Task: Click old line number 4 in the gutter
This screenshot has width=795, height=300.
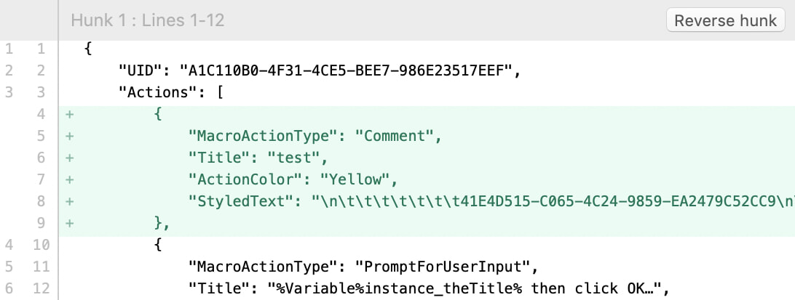Action: point(9,246)
